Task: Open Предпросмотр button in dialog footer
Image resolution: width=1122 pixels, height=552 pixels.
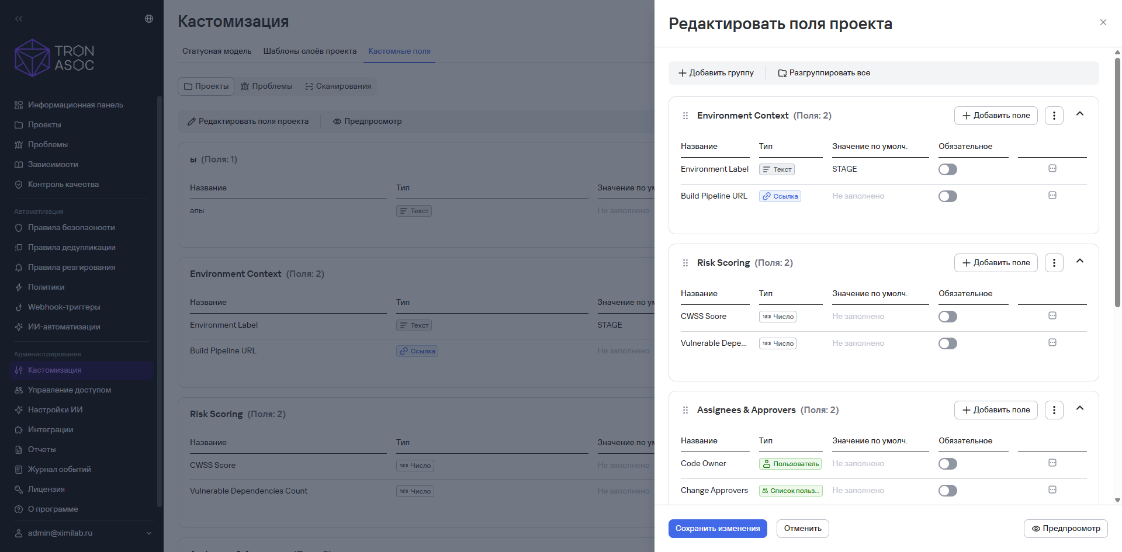Action: click(x=1066, y=529)
